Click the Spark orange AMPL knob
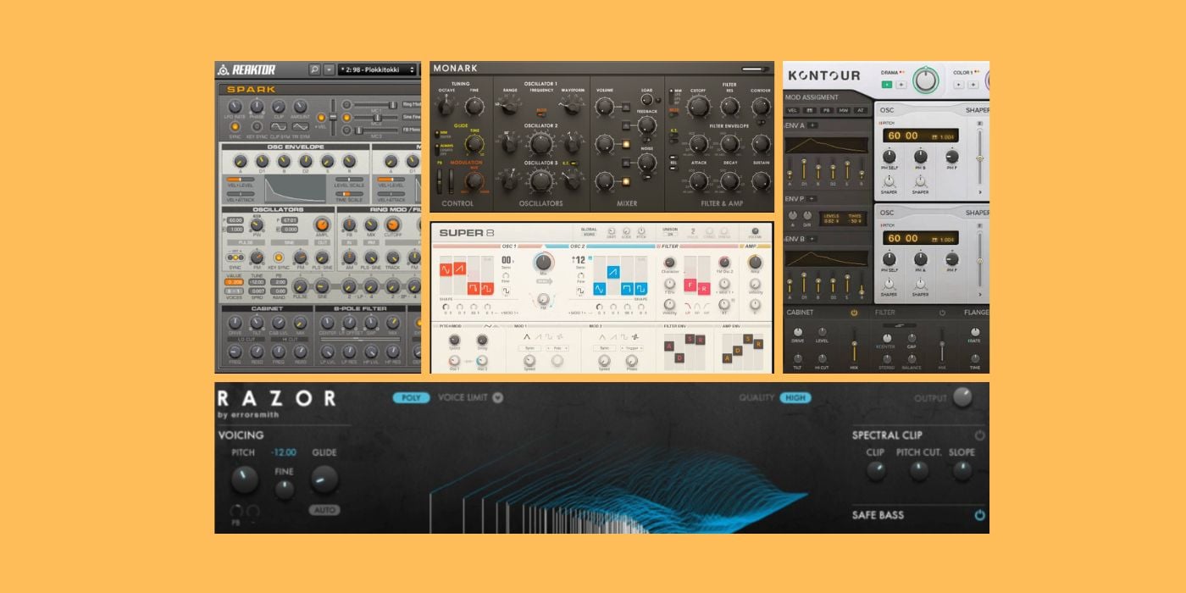Screen dimensions: 1186x593 click(321, 225)
